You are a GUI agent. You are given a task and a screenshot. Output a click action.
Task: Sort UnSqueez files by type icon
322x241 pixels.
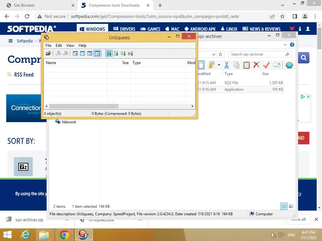tap(123, 53)
